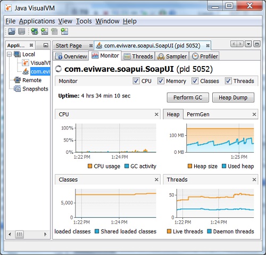
Task: Select the Monitor tab
Action: [105, 56]
